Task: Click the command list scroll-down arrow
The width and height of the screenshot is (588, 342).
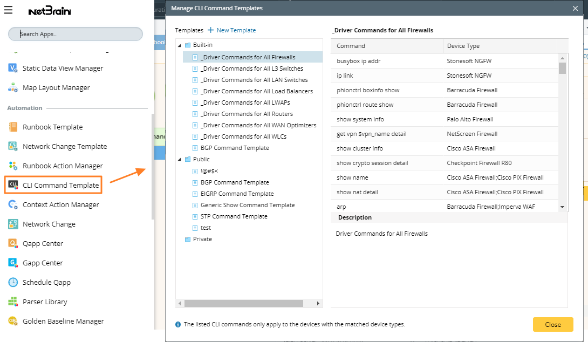Action: pyautogui.click(x=562, y=207)
